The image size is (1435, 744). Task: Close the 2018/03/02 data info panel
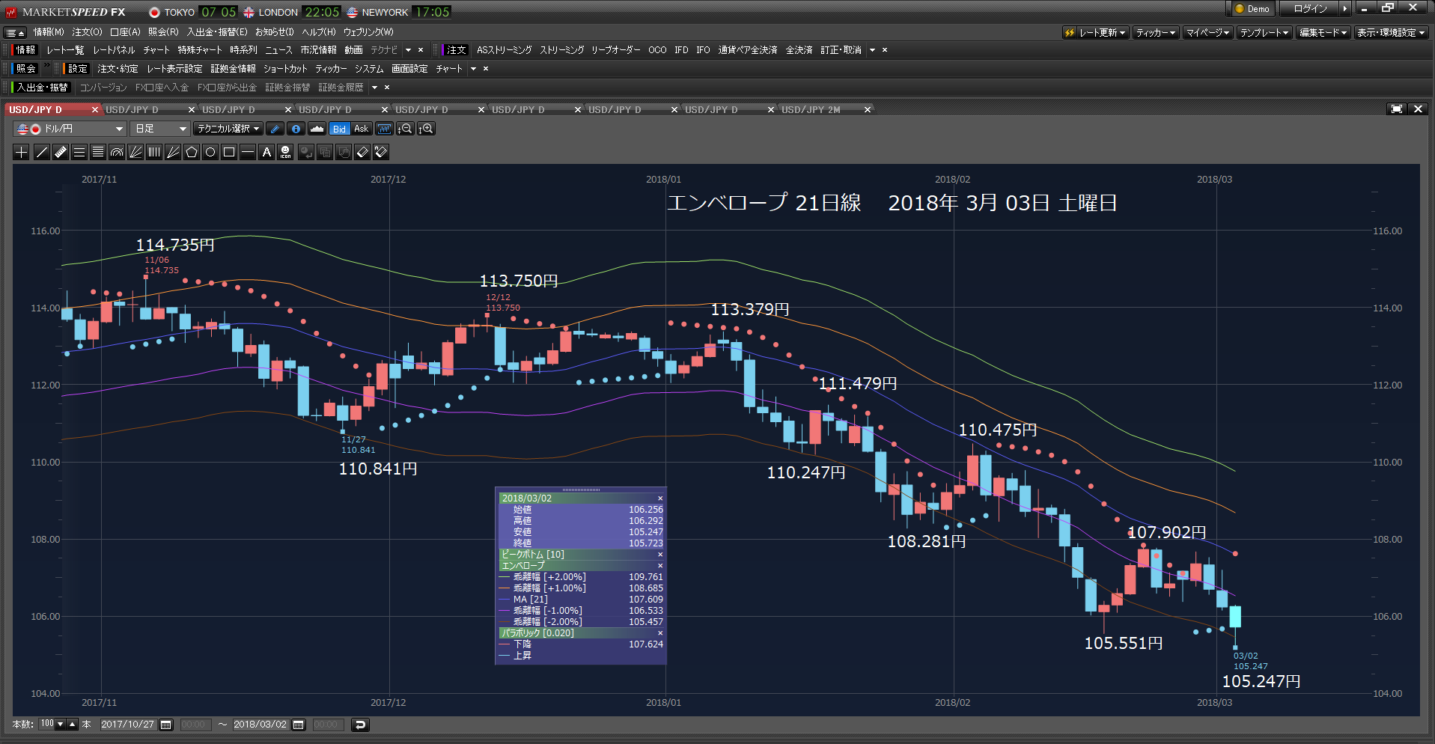[660, 498]
